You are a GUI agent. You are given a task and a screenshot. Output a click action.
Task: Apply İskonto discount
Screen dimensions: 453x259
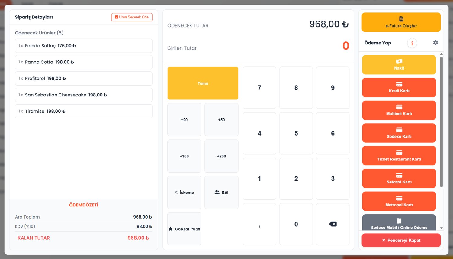[184, 193]
